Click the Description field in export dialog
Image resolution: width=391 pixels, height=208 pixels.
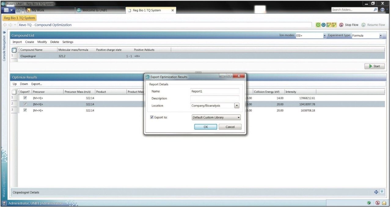pos(215,99)
